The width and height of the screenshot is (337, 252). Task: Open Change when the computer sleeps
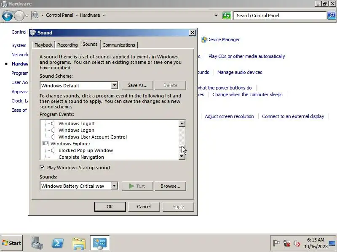coord(247,94)
